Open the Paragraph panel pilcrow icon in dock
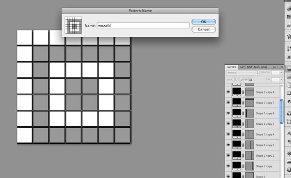291x178 pixels. [289, 142]
